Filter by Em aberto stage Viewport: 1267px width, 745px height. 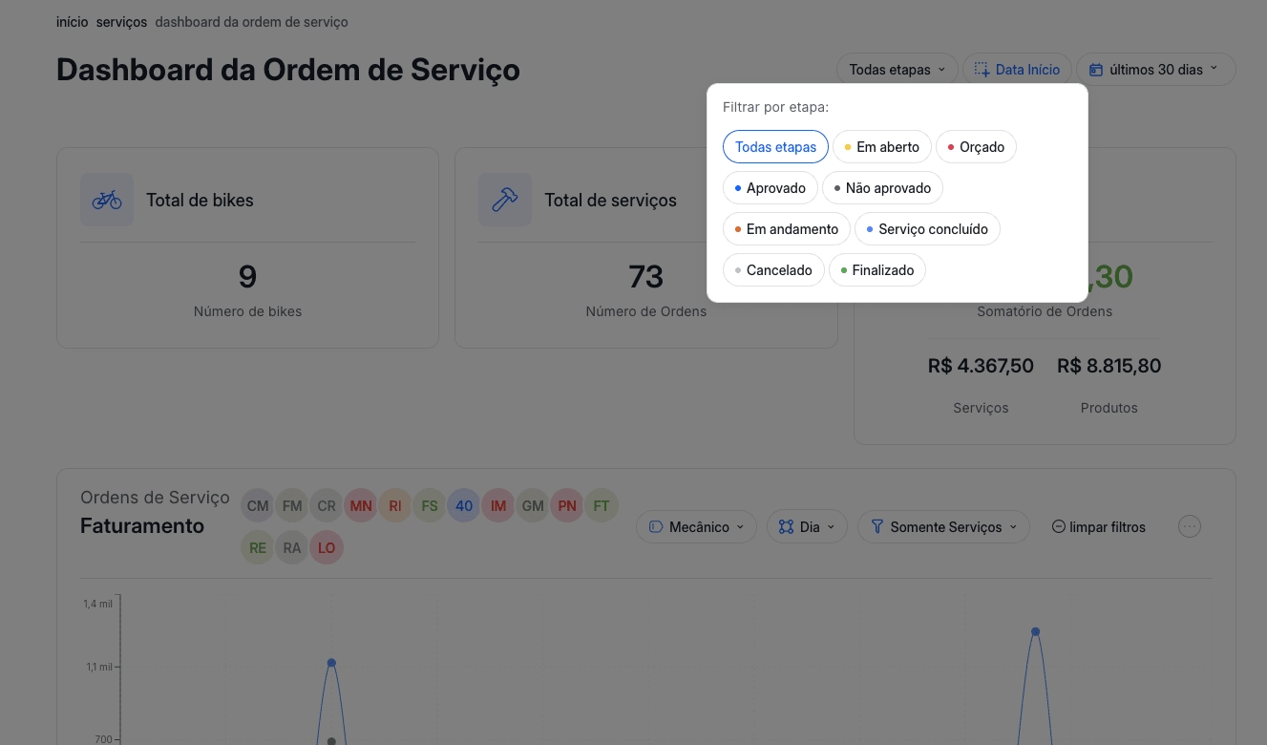[881, 147]
